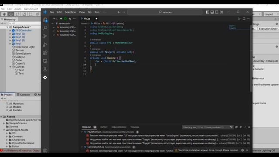Toggle the secondary side bar layout
Screen dimensions: 279x157
click(x=217, y=12)
